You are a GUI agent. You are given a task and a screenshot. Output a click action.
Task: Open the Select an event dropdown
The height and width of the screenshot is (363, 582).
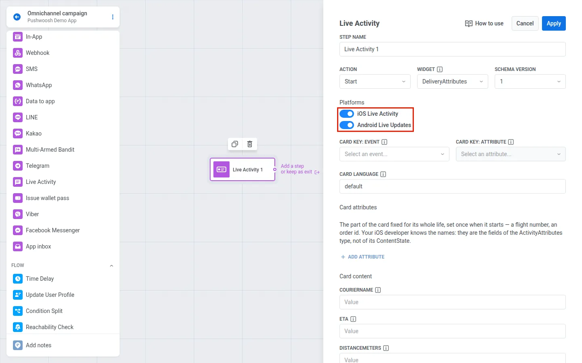(x=394, y=154)
